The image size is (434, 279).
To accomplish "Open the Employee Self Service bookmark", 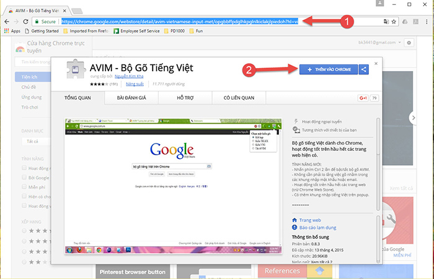I will click(x=137, y=31).
